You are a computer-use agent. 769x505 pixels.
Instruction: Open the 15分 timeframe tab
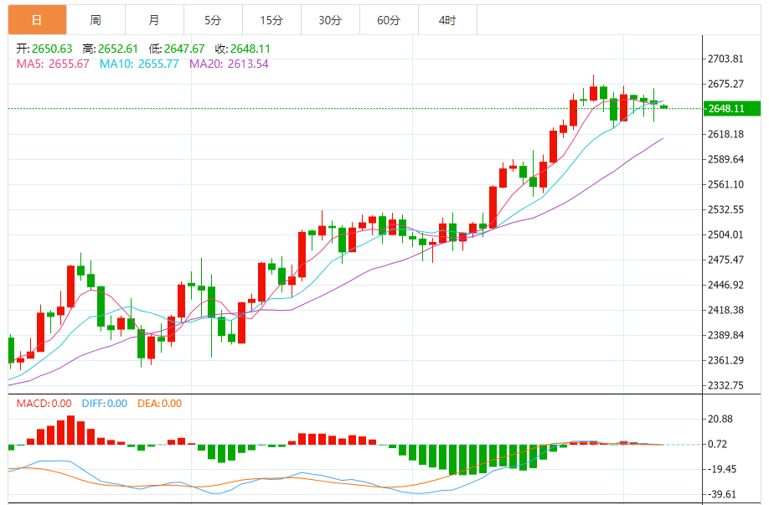click(271, 20)
